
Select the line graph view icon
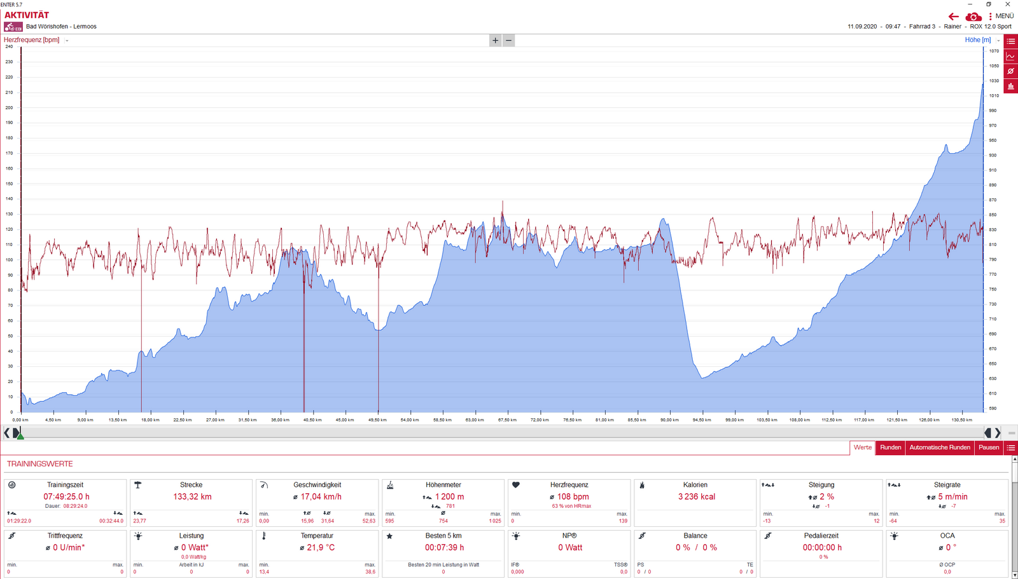point(1010,57)
